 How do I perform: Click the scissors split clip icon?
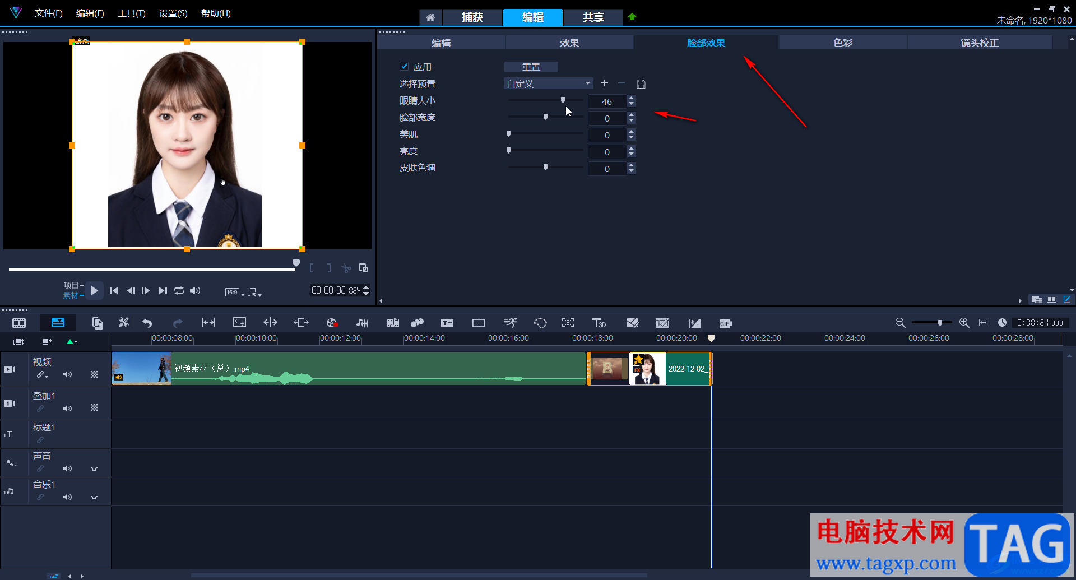346,268
